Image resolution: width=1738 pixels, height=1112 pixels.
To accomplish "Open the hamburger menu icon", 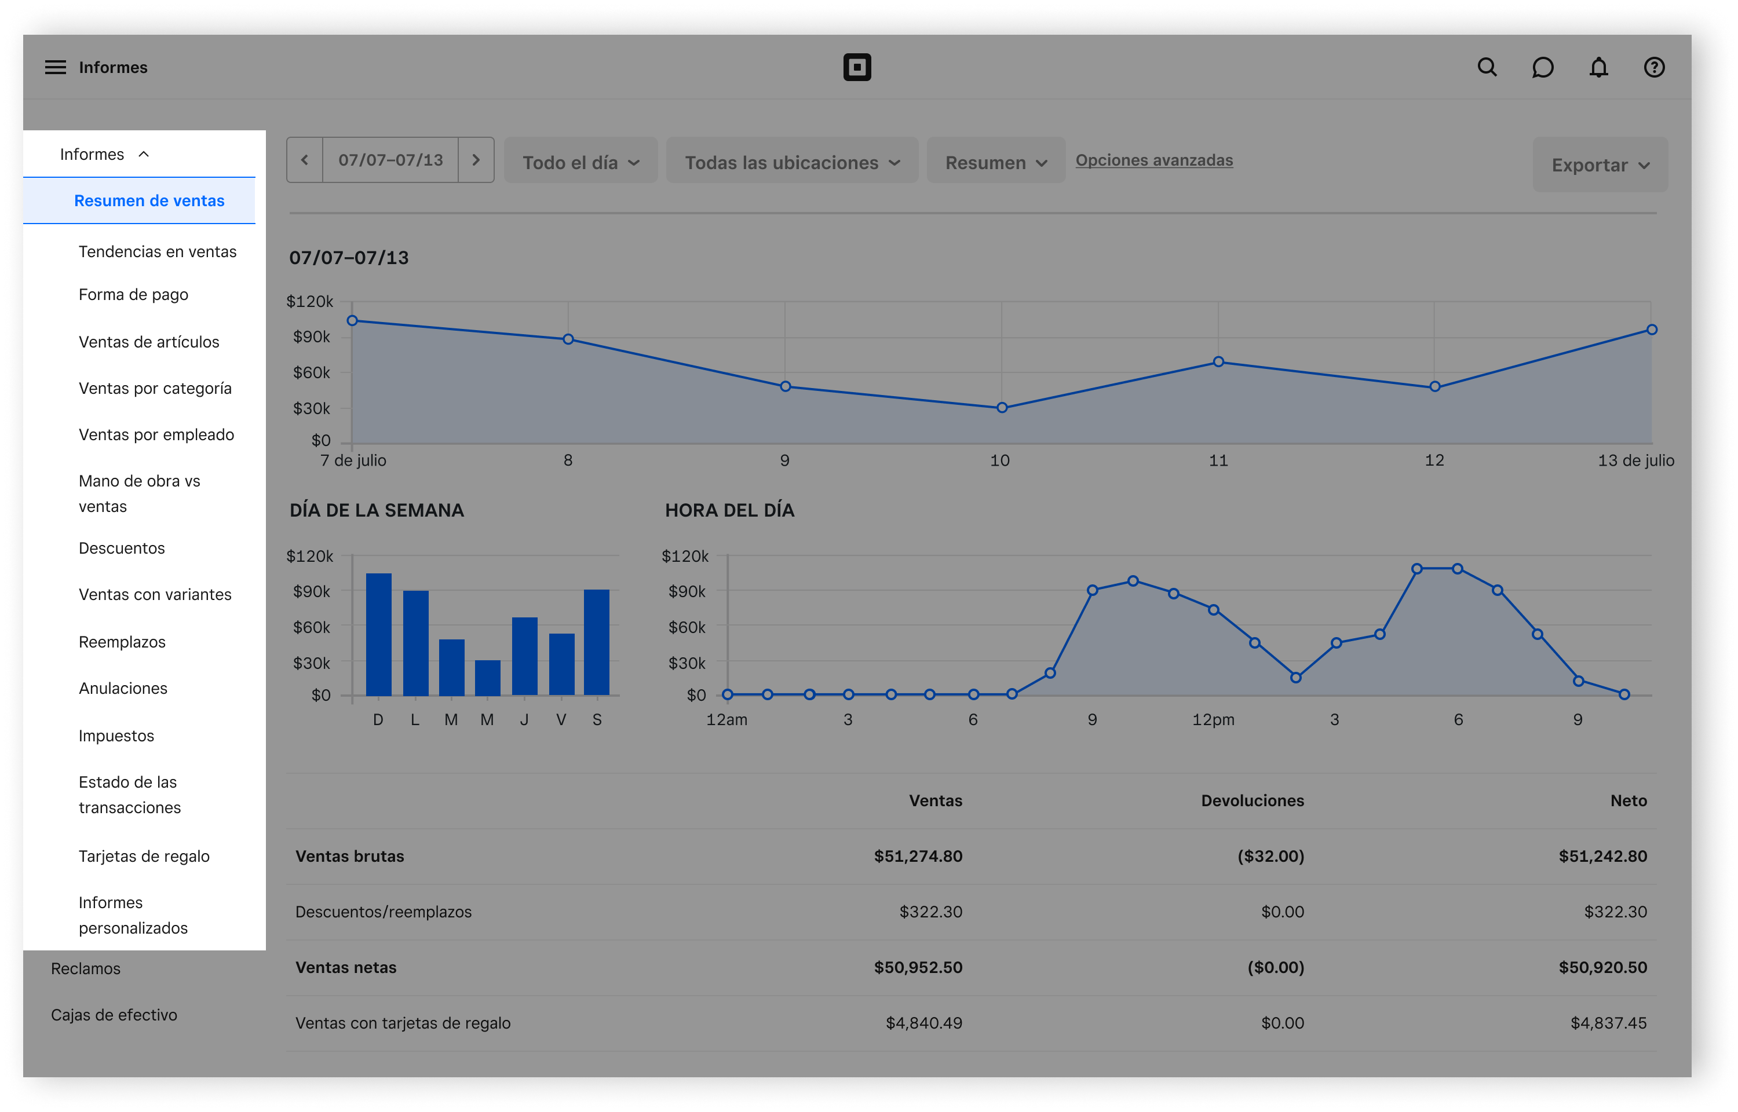I will tap(55, 67).
